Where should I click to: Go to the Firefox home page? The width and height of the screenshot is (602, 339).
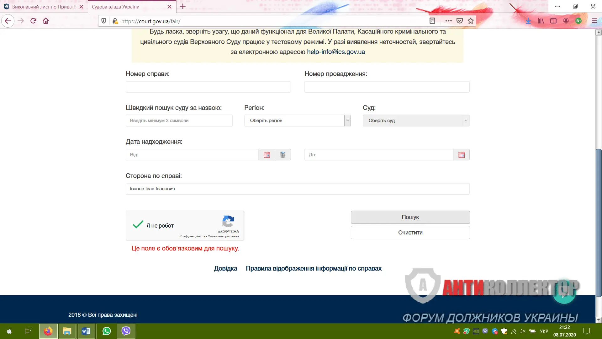[x=46, y=21]
